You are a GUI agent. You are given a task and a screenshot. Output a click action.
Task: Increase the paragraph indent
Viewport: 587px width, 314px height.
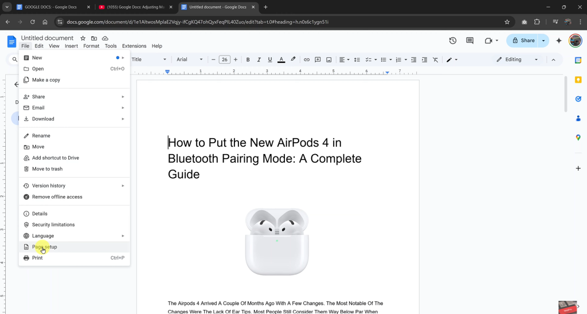425,60
